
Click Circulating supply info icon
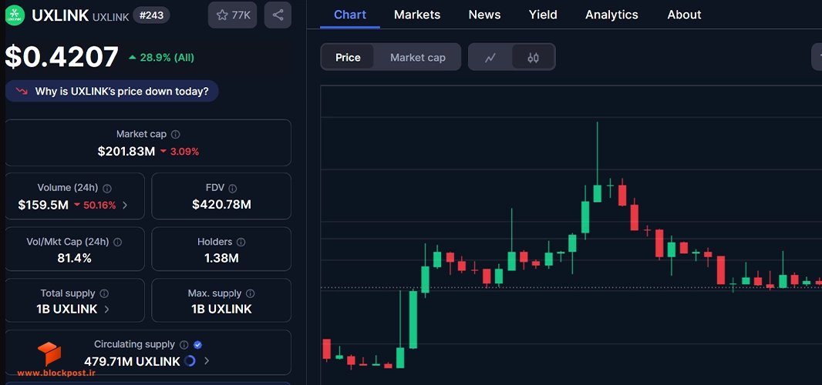coord(184,345)
